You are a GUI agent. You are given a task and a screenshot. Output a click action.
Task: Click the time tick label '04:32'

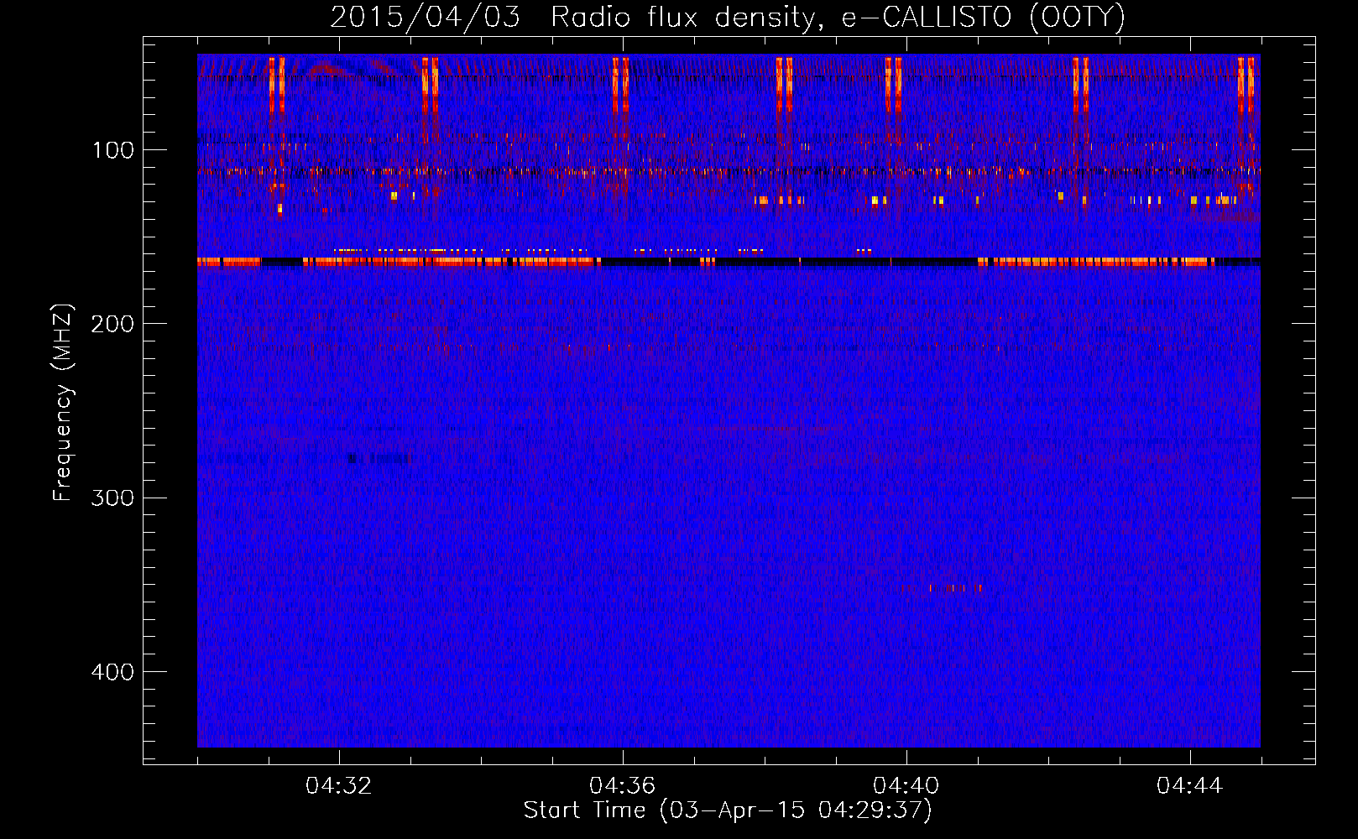click(339, 786)
